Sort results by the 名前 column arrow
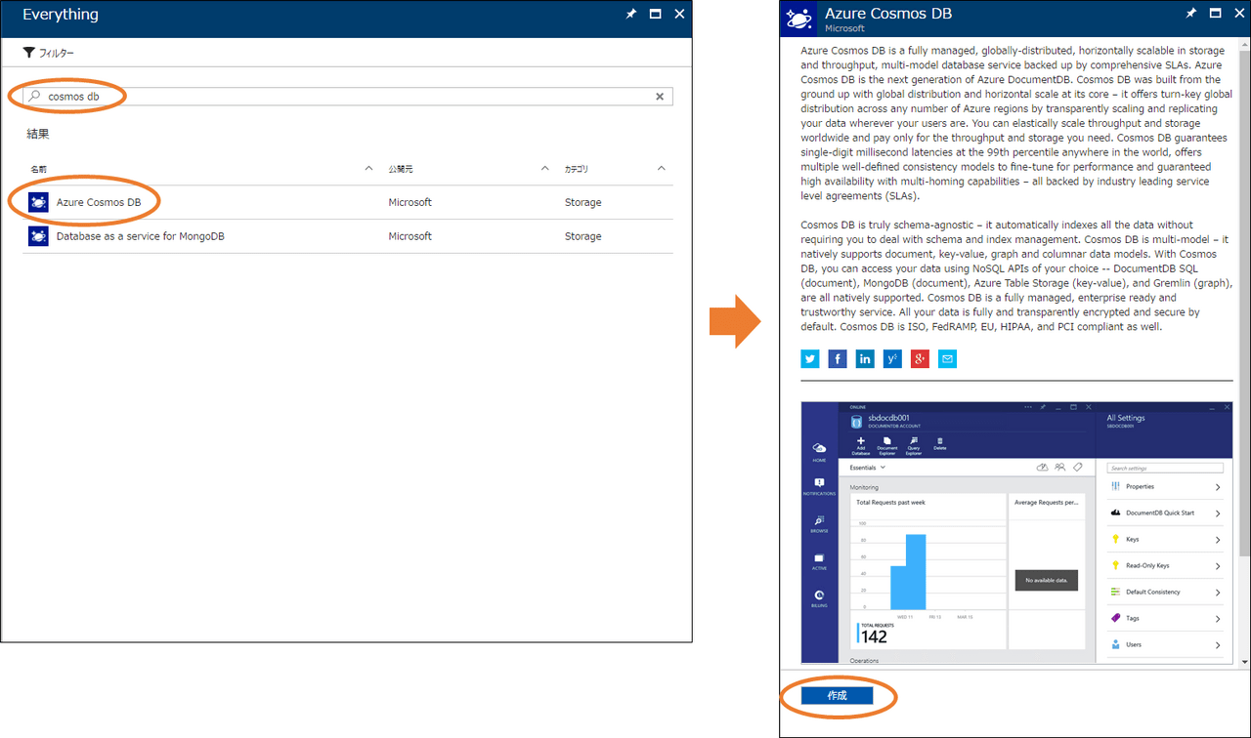Viewport: 1251px width, 738px height. tap(368, 169)
